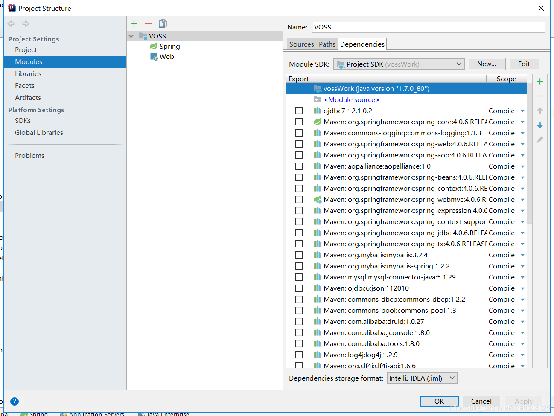The image size is (554, 416).
Task: Click the Web facet icon in module tree
Action: click(x=154, y=56)
